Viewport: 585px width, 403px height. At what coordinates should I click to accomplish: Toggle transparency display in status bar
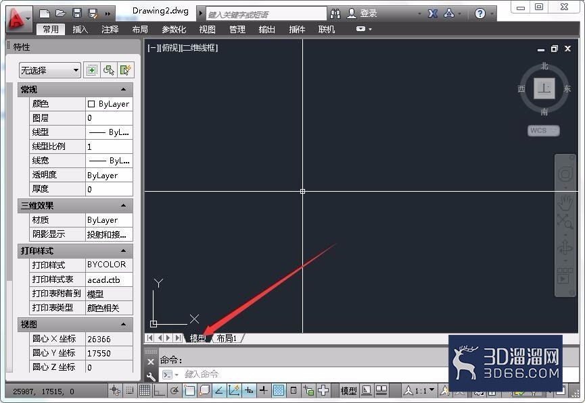(279, 390)
